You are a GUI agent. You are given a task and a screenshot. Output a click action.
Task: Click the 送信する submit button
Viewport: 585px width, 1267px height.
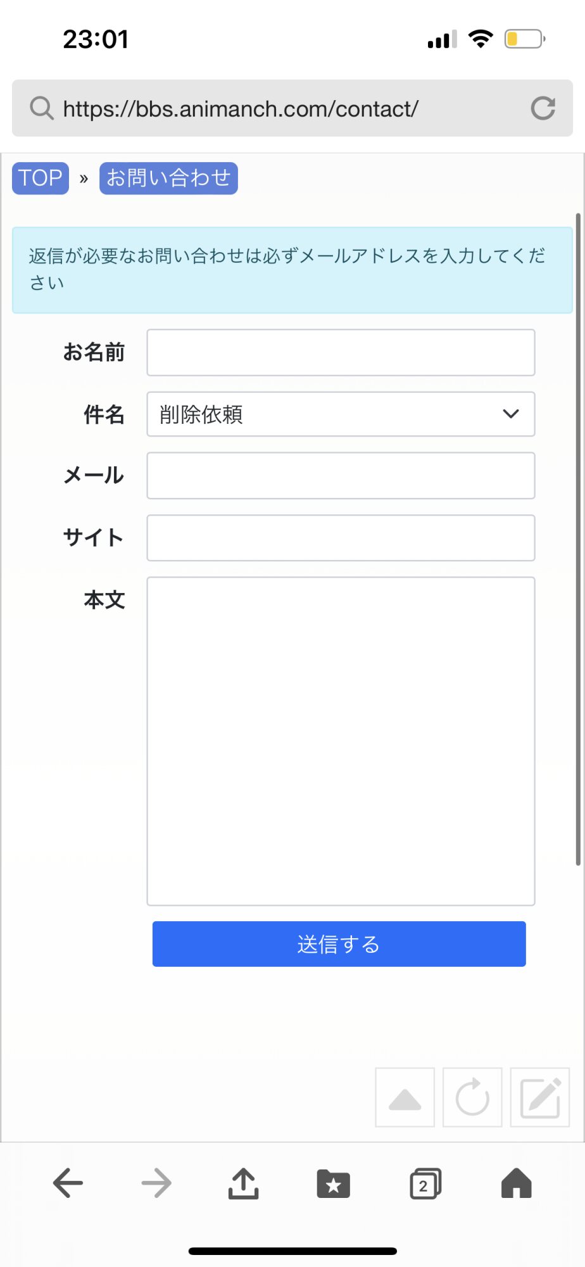339,944
